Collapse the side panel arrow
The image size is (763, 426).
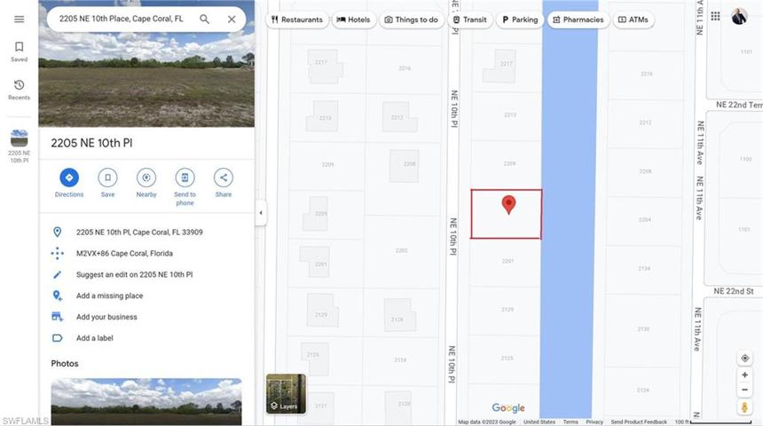coord(261,213)
